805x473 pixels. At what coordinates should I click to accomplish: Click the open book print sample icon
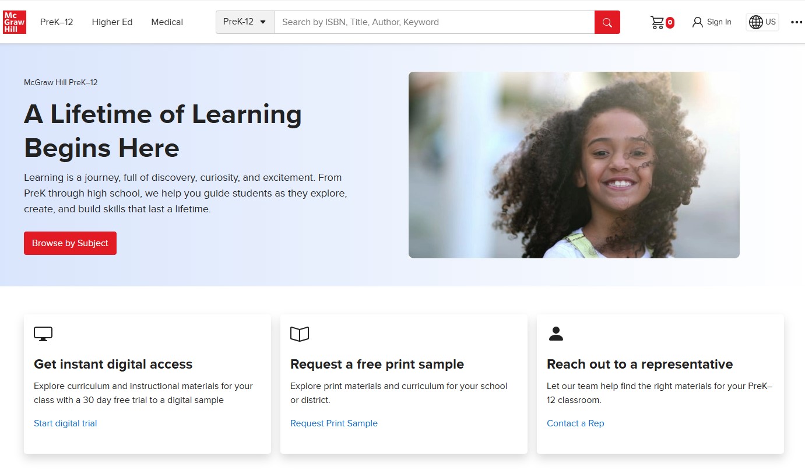(300, 334)
